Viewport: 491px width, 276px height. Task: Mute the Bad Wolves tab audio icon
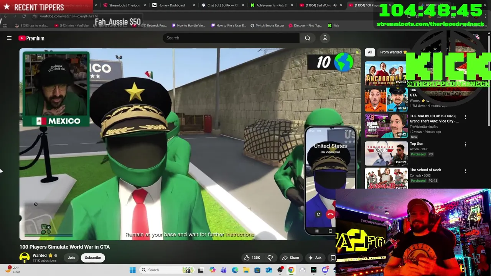click(x=335, y=5)
